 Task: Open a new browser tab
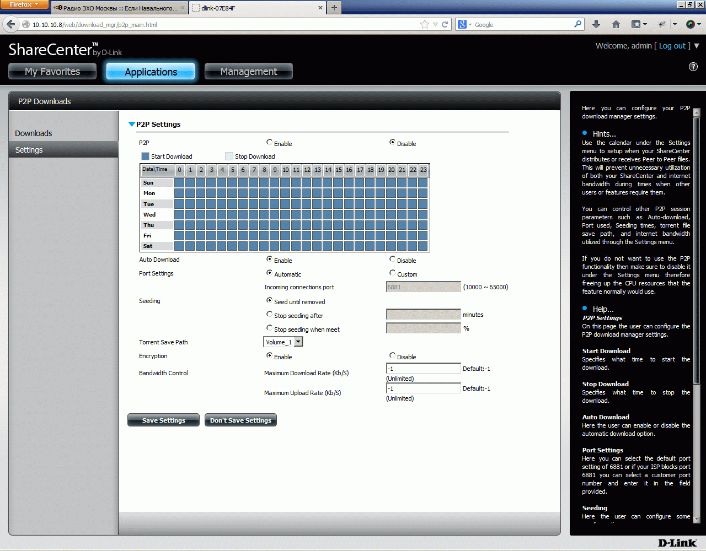tap(334, 8)
